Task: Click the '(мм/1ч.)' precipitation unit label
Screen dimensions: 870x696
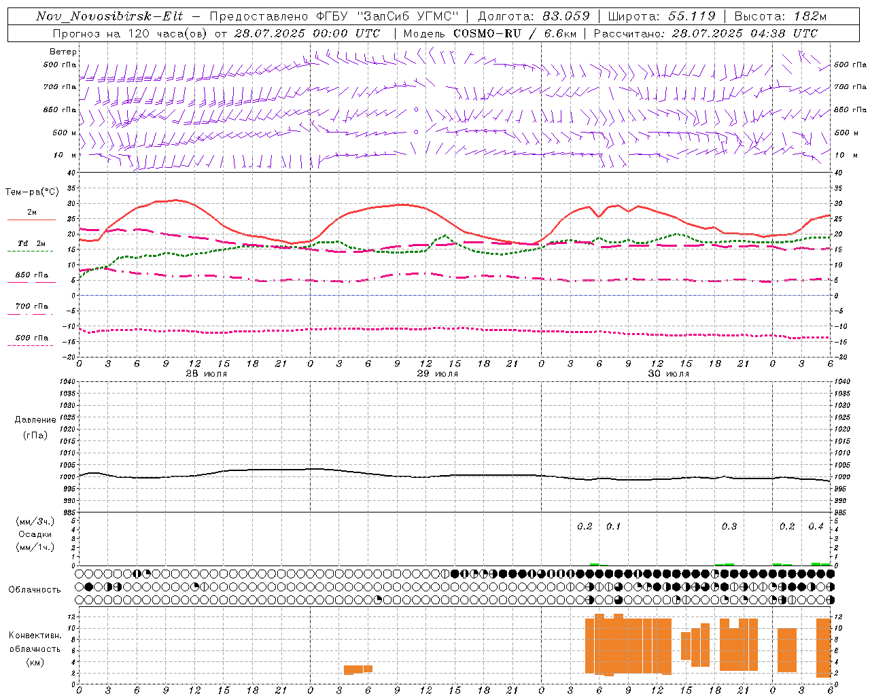Action: pos(35,547)
